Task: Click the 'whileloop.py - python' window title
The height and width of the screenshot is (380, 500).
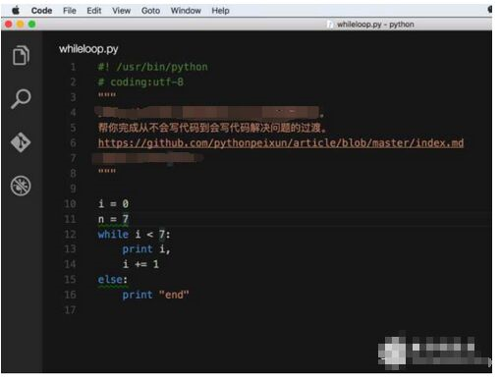Action: click(x=375, y=25)
